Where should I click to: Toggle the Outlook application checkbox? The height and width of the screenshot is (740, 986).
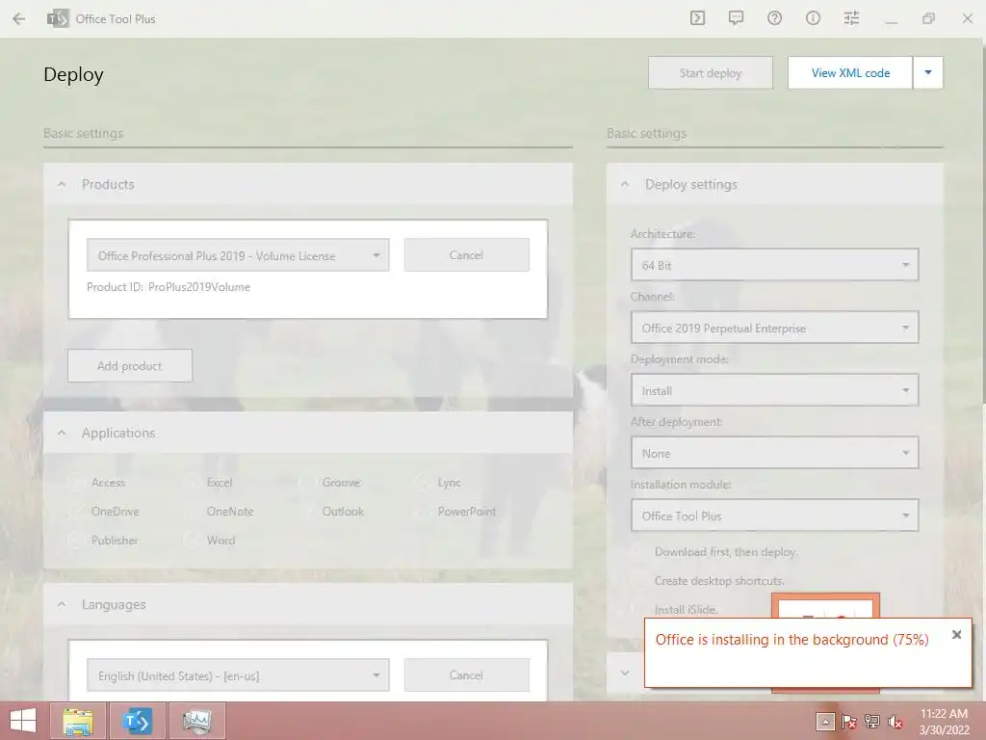[x=307, y=512]
